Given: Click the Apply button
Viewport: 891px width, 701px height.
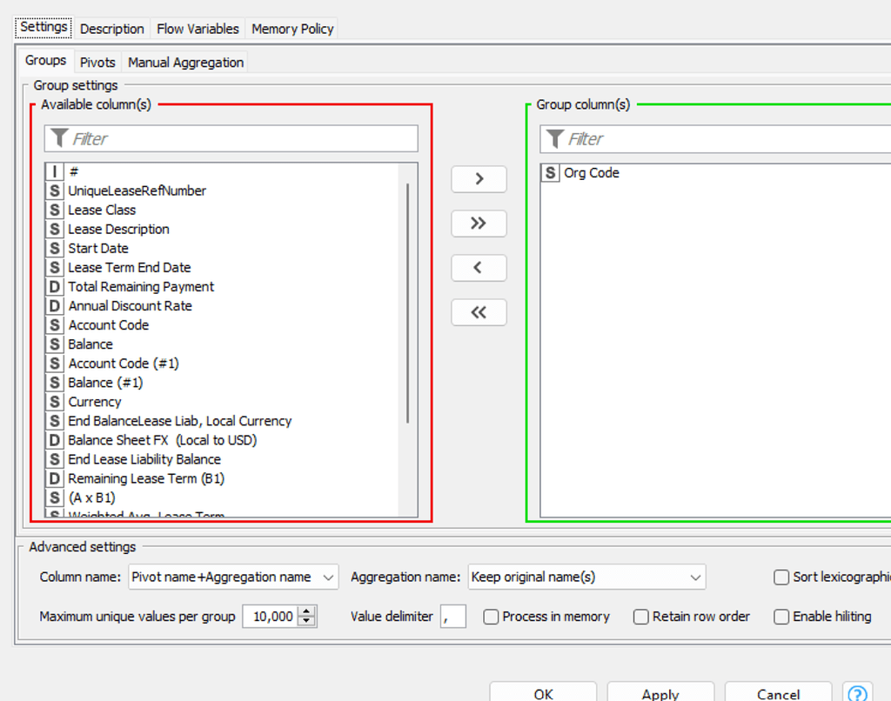Looking at the screenshot, I should click(660, 693).
